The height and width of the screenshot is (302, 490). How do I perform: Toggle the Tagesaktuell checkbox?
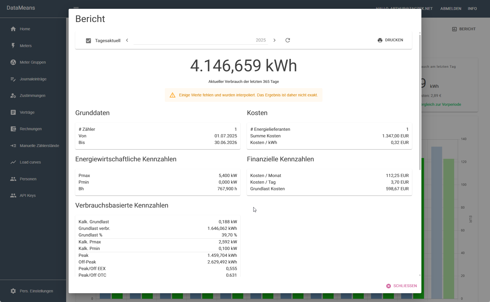[x=88, y=41]
